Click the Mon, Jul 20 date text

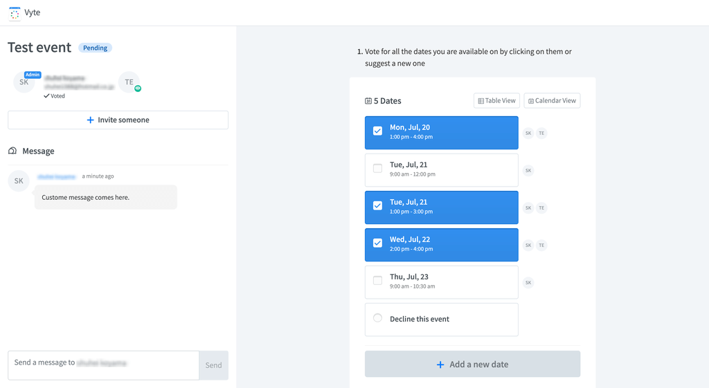[x=410, y=127]
